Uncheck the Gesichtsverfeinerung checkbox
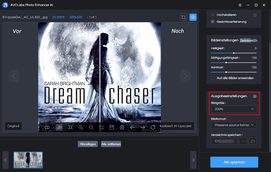This screenshot has height=172, width=271. point(213,22)
